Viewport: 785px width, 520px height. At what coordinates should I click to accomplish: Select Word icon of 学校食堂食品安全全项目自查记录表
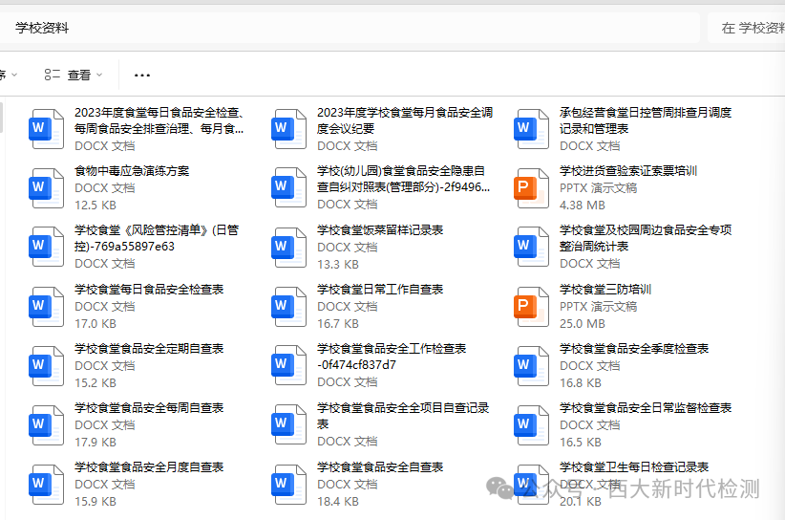[x=288, y=423]
